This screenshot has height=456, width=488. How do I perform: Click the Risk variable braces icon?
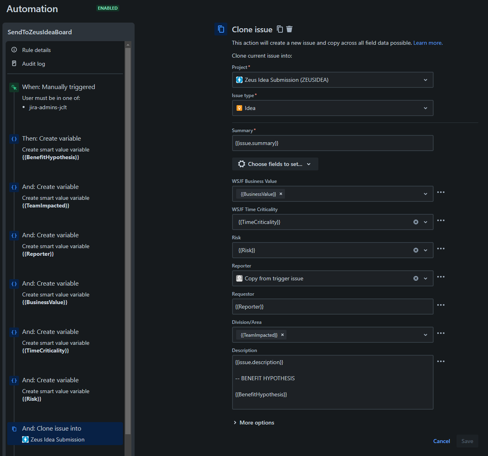point(14,380)
